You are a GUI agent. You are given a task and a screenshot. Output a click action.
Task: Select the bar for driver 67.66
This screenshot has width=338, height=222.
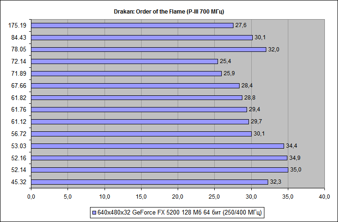[135, 86]
